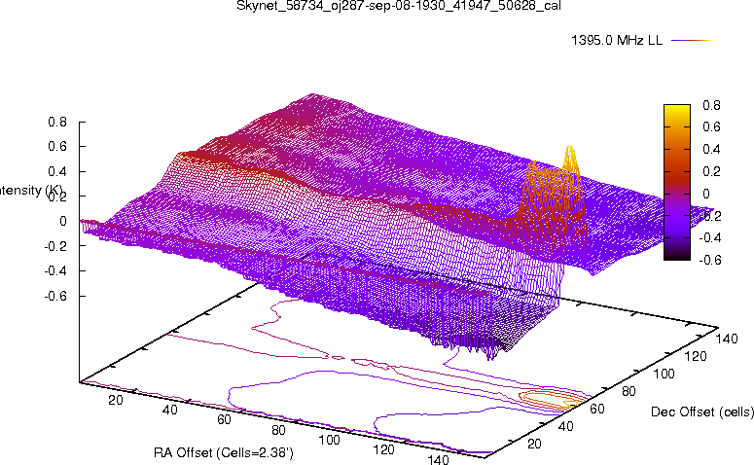Click the legend line sample beside 1395.0 MHz
754x465 pixels.
point(691,41)
